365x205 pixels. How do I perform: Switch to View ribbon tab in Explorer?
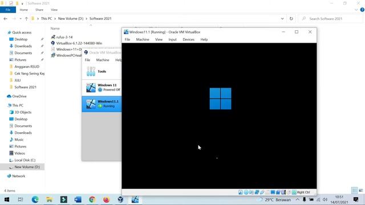pos(54,10)
